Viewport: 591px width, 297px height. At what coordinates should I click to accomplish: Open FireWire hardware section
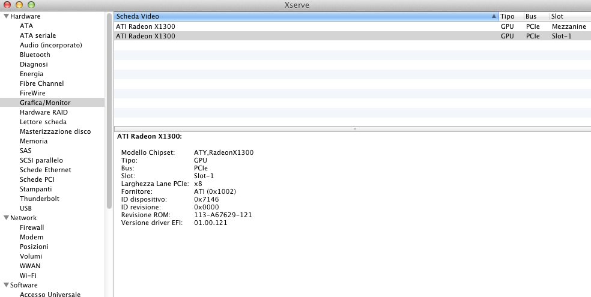[32, 93]
